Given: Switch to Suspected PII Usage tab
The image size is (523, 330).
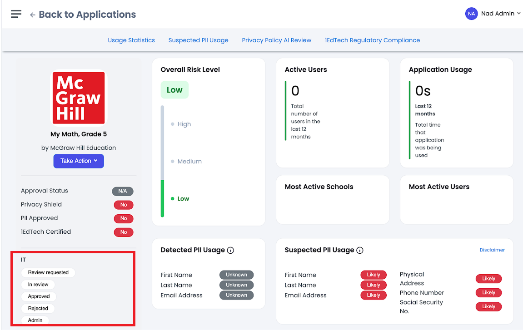Looking at the screenshot, I should (x=199, y=40).
